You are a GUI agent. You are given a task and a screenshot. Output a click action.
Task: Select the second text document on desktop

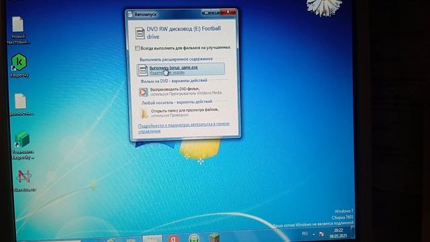tap(21, 104)
